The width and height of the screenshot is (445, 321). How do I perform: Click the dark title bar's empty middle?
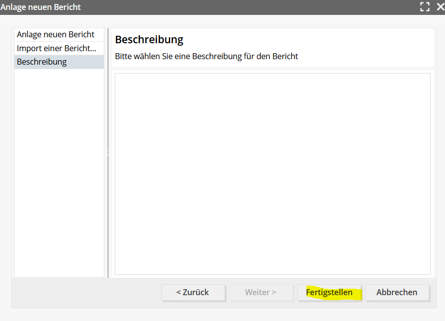[248, 7]
